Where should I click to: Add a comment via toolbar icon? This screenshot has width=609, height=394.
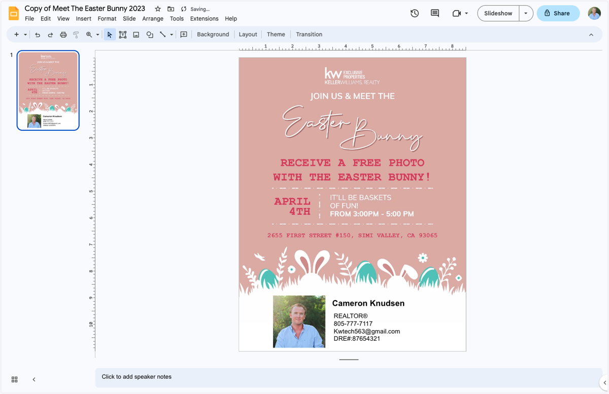tap(184, 34)
